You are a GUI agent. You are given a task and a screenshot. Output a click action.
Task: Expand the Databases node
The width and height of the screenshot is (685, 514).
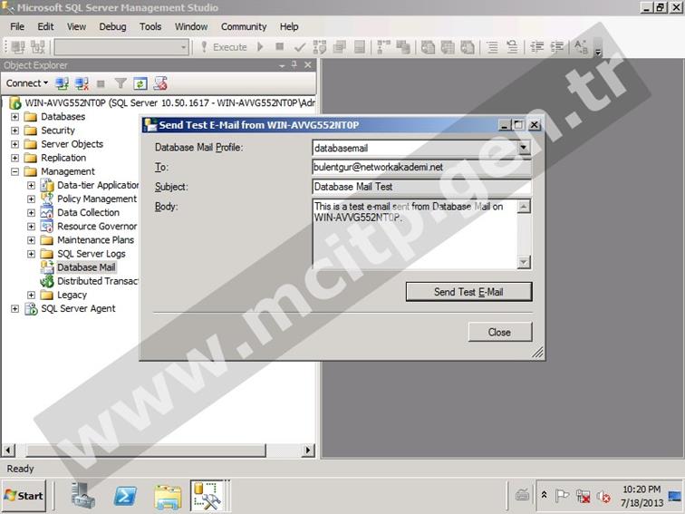[x=14, y=117]
